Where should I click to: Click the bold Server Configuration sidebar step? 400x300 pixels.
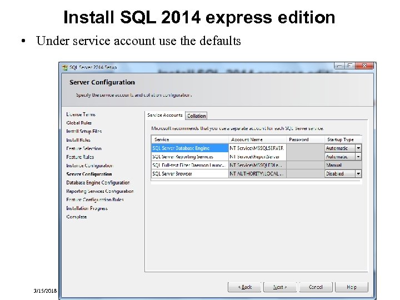click(x=89, y=174)
